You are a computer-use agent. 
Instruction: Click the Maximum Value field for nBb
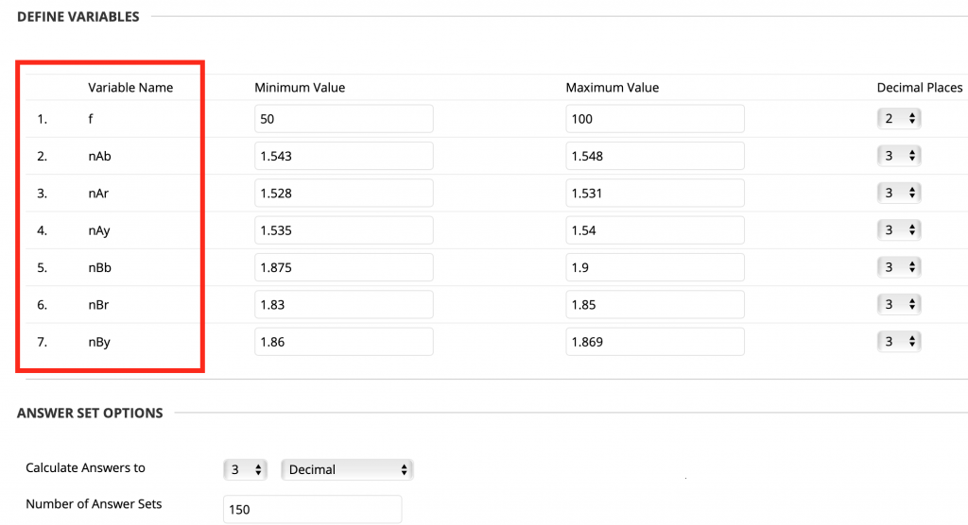click(x=654, y=267)
